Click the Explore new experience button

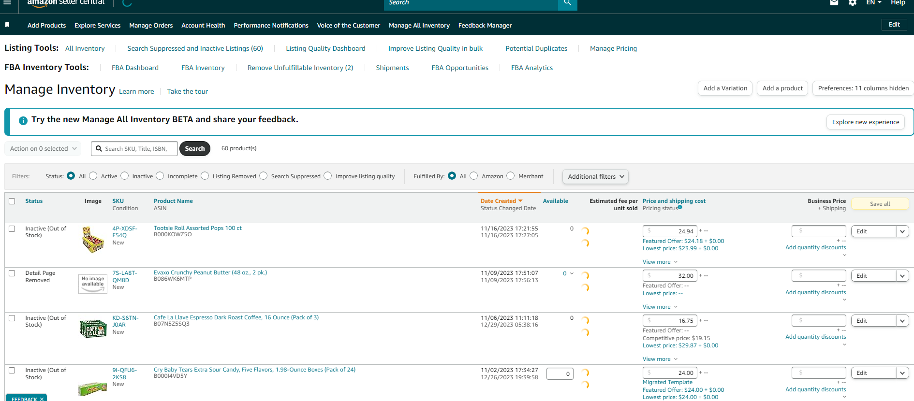pyautogui.click(x=866, y=122)
